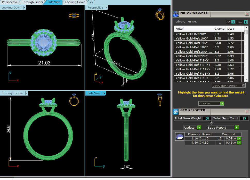Viewport: 250px width, 180px height.
Task: Click the Metal Weights scale icon
Action: pyautogui.click(x=175, y=14)
